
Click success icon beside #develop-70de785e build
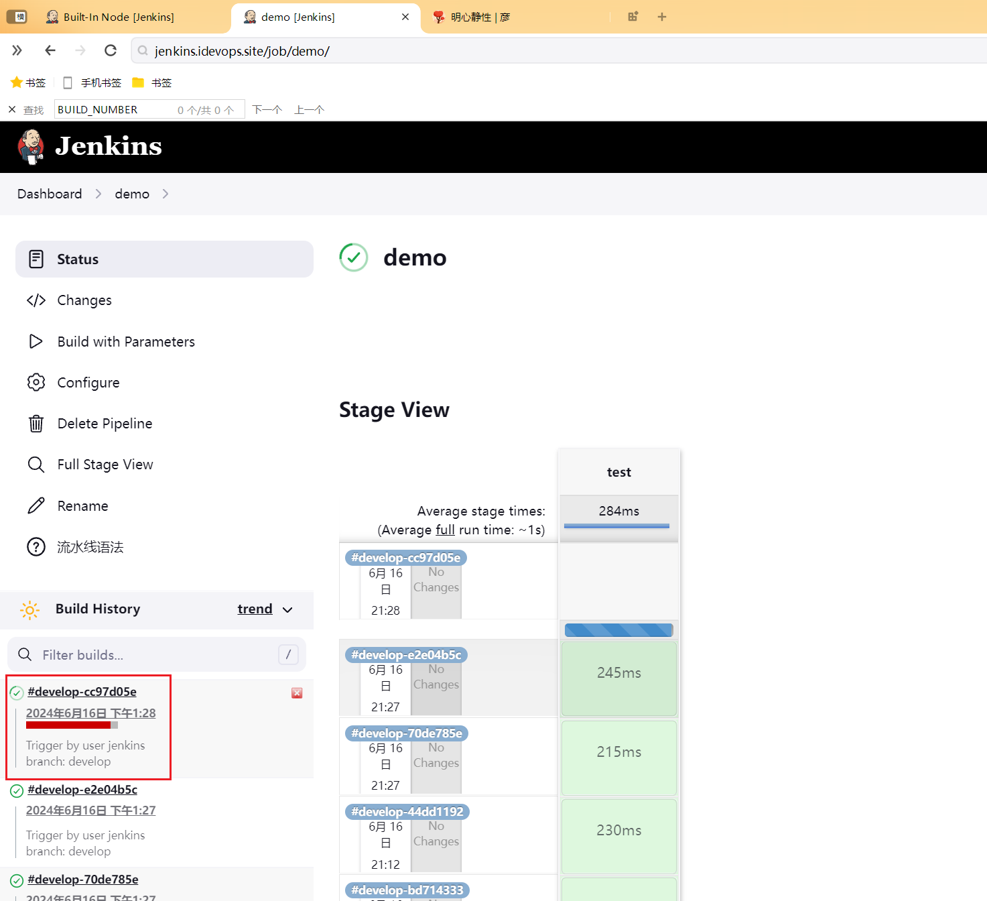point(17,880)
